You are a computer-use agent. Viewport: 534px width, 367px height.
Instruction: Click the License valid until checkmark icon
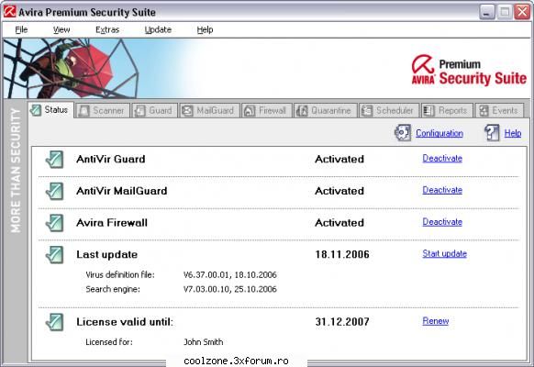pos(54,322)
